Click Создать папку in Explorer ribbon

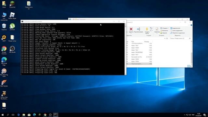pyautogui.click(x=147, y=31)
